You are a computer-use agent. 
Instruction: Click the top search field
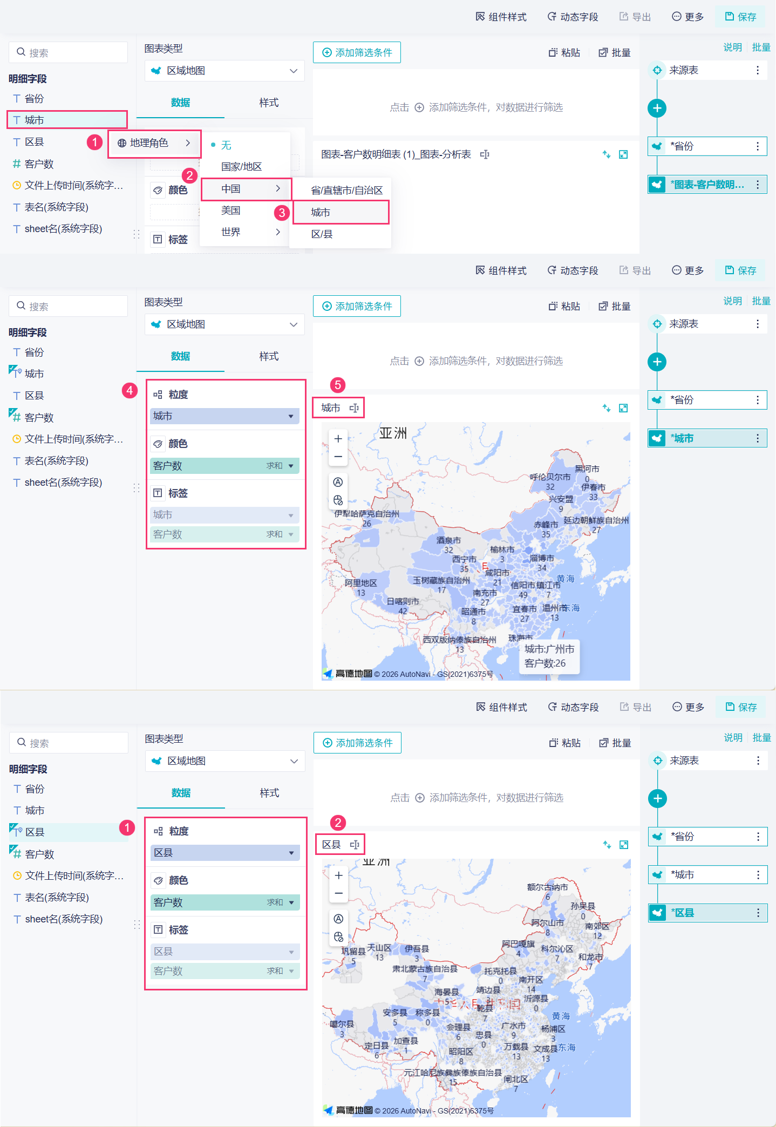click(68, 52)
